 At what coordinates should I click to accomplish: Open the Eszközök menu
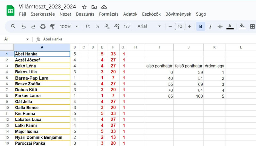[x=151, y=14]
